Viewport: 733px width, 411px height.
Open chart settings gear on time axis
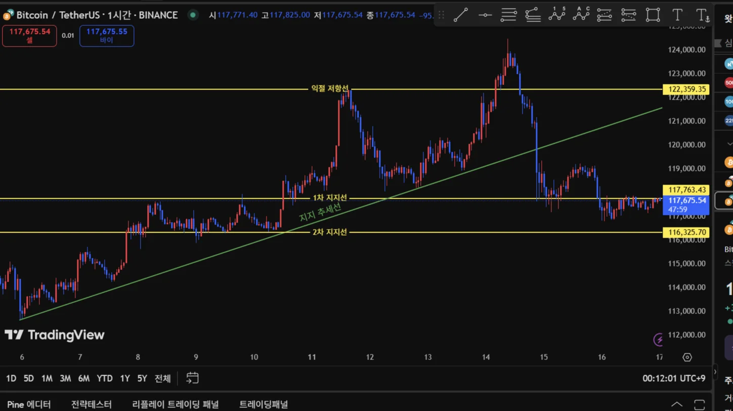(x=687, y=357)
